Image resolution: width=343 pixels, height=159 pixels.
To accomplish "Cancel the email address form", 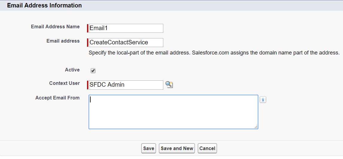I will pos(207,148).
